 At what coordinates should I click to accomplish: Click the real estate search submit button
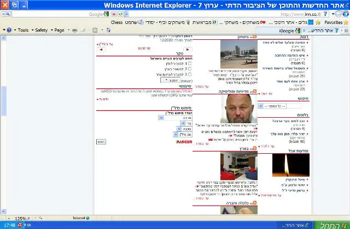click(101, 142)
